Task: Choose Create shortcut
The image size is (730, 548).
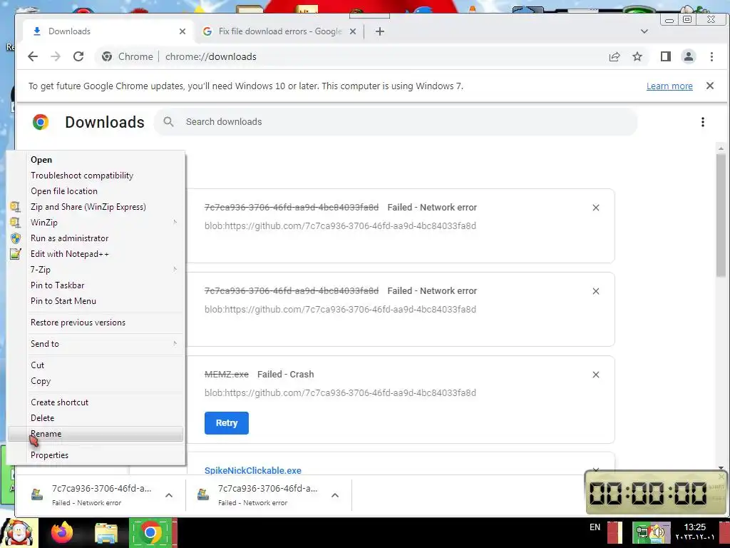Action: [96, 402]
